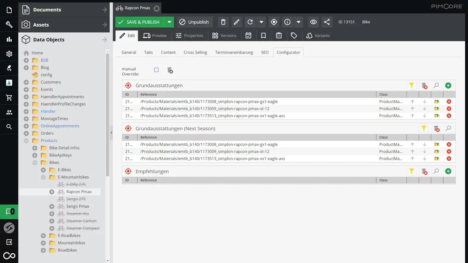Screen dimensions: 468x263
Task: Open the bookmark notes tab icon
Action: 264,36
